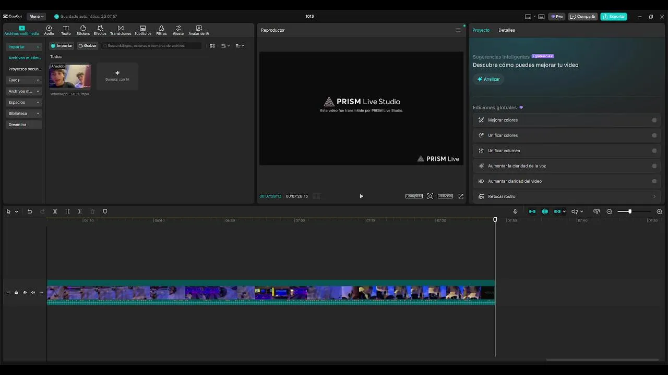Delete left of playhead trim tool

pos(67,211)
